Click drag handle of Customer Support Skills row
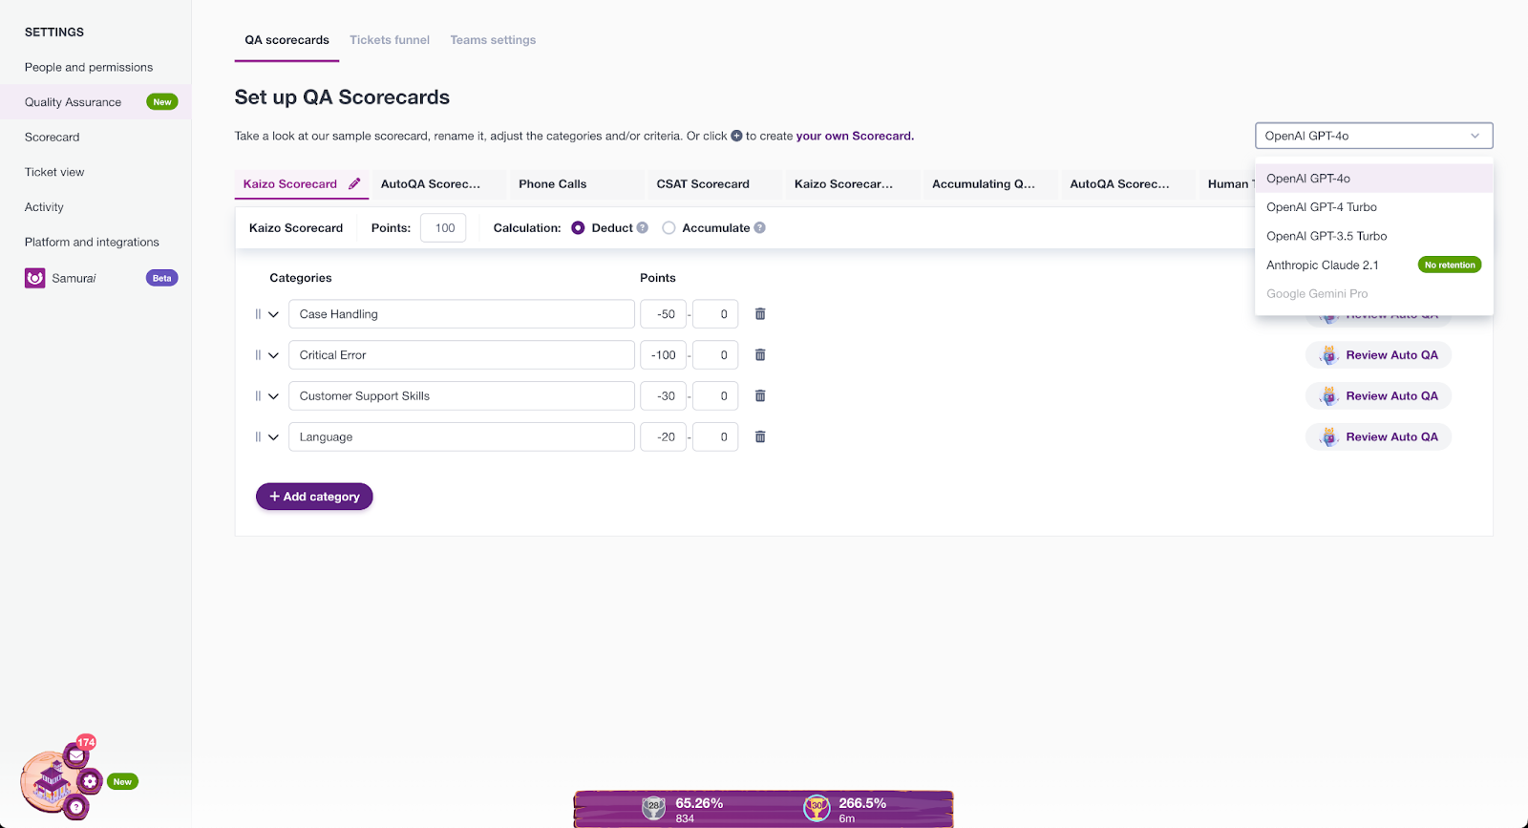 pos(258,396)
